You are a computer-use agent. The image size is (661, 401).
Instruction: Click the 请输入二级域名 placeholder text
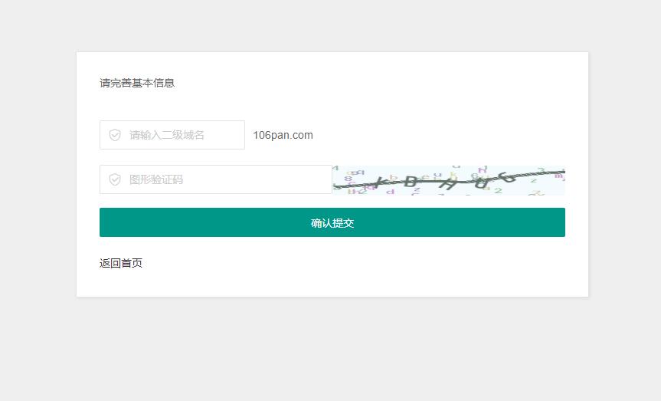pos(167,135)
